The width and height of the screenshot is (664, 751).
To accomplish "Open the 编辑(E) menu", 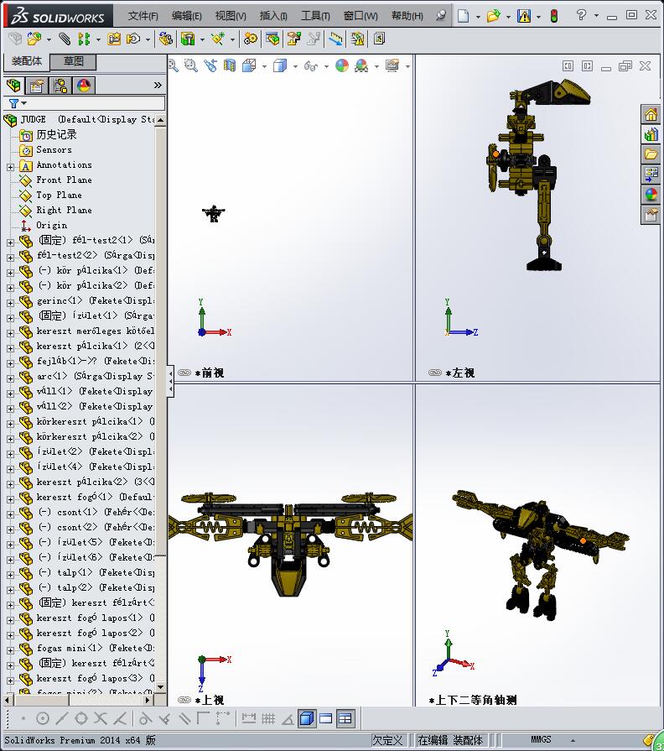I will [x=187, y=16].
